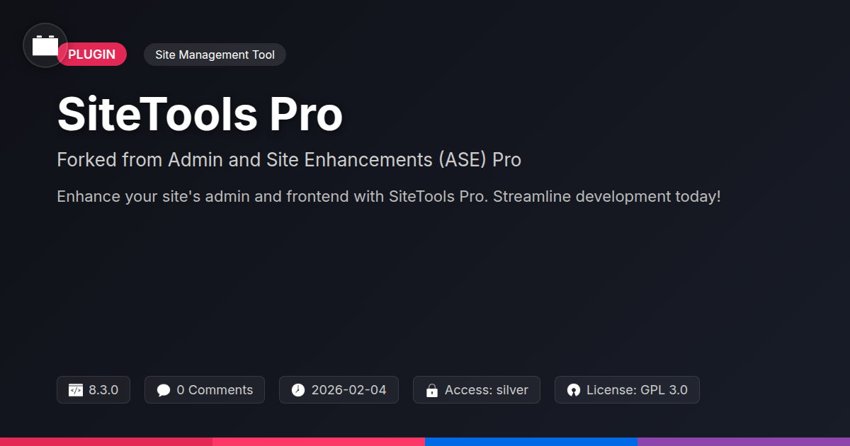Click the padlock icon beside Access
This screenshot has width=850, height=446.
(x=431, y=391)
